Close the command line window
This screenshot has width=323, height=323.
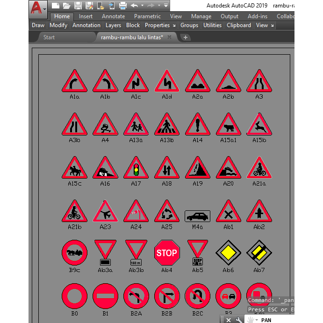click(x=229, y=320)
